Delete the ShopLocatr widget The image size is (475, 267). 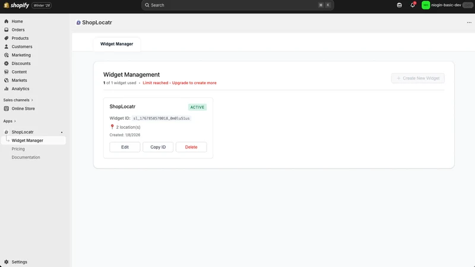point(191,147)
